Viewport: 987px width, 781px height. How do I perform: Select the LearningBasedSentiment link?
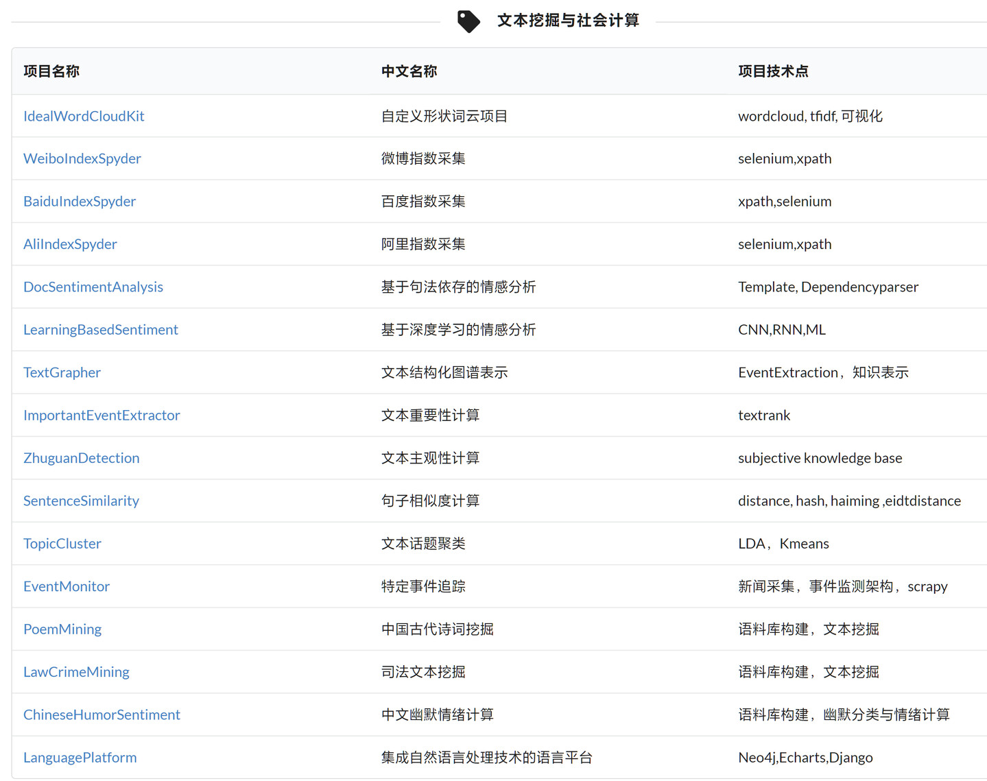pos(101,330)
